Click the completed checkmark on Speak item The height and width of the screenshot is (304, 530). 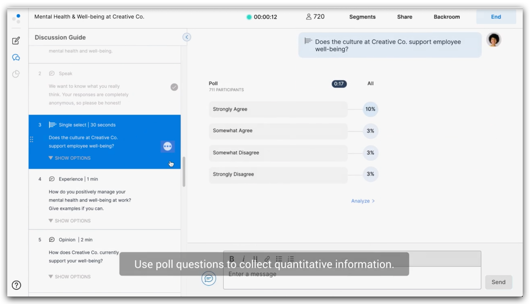(174, 87)
